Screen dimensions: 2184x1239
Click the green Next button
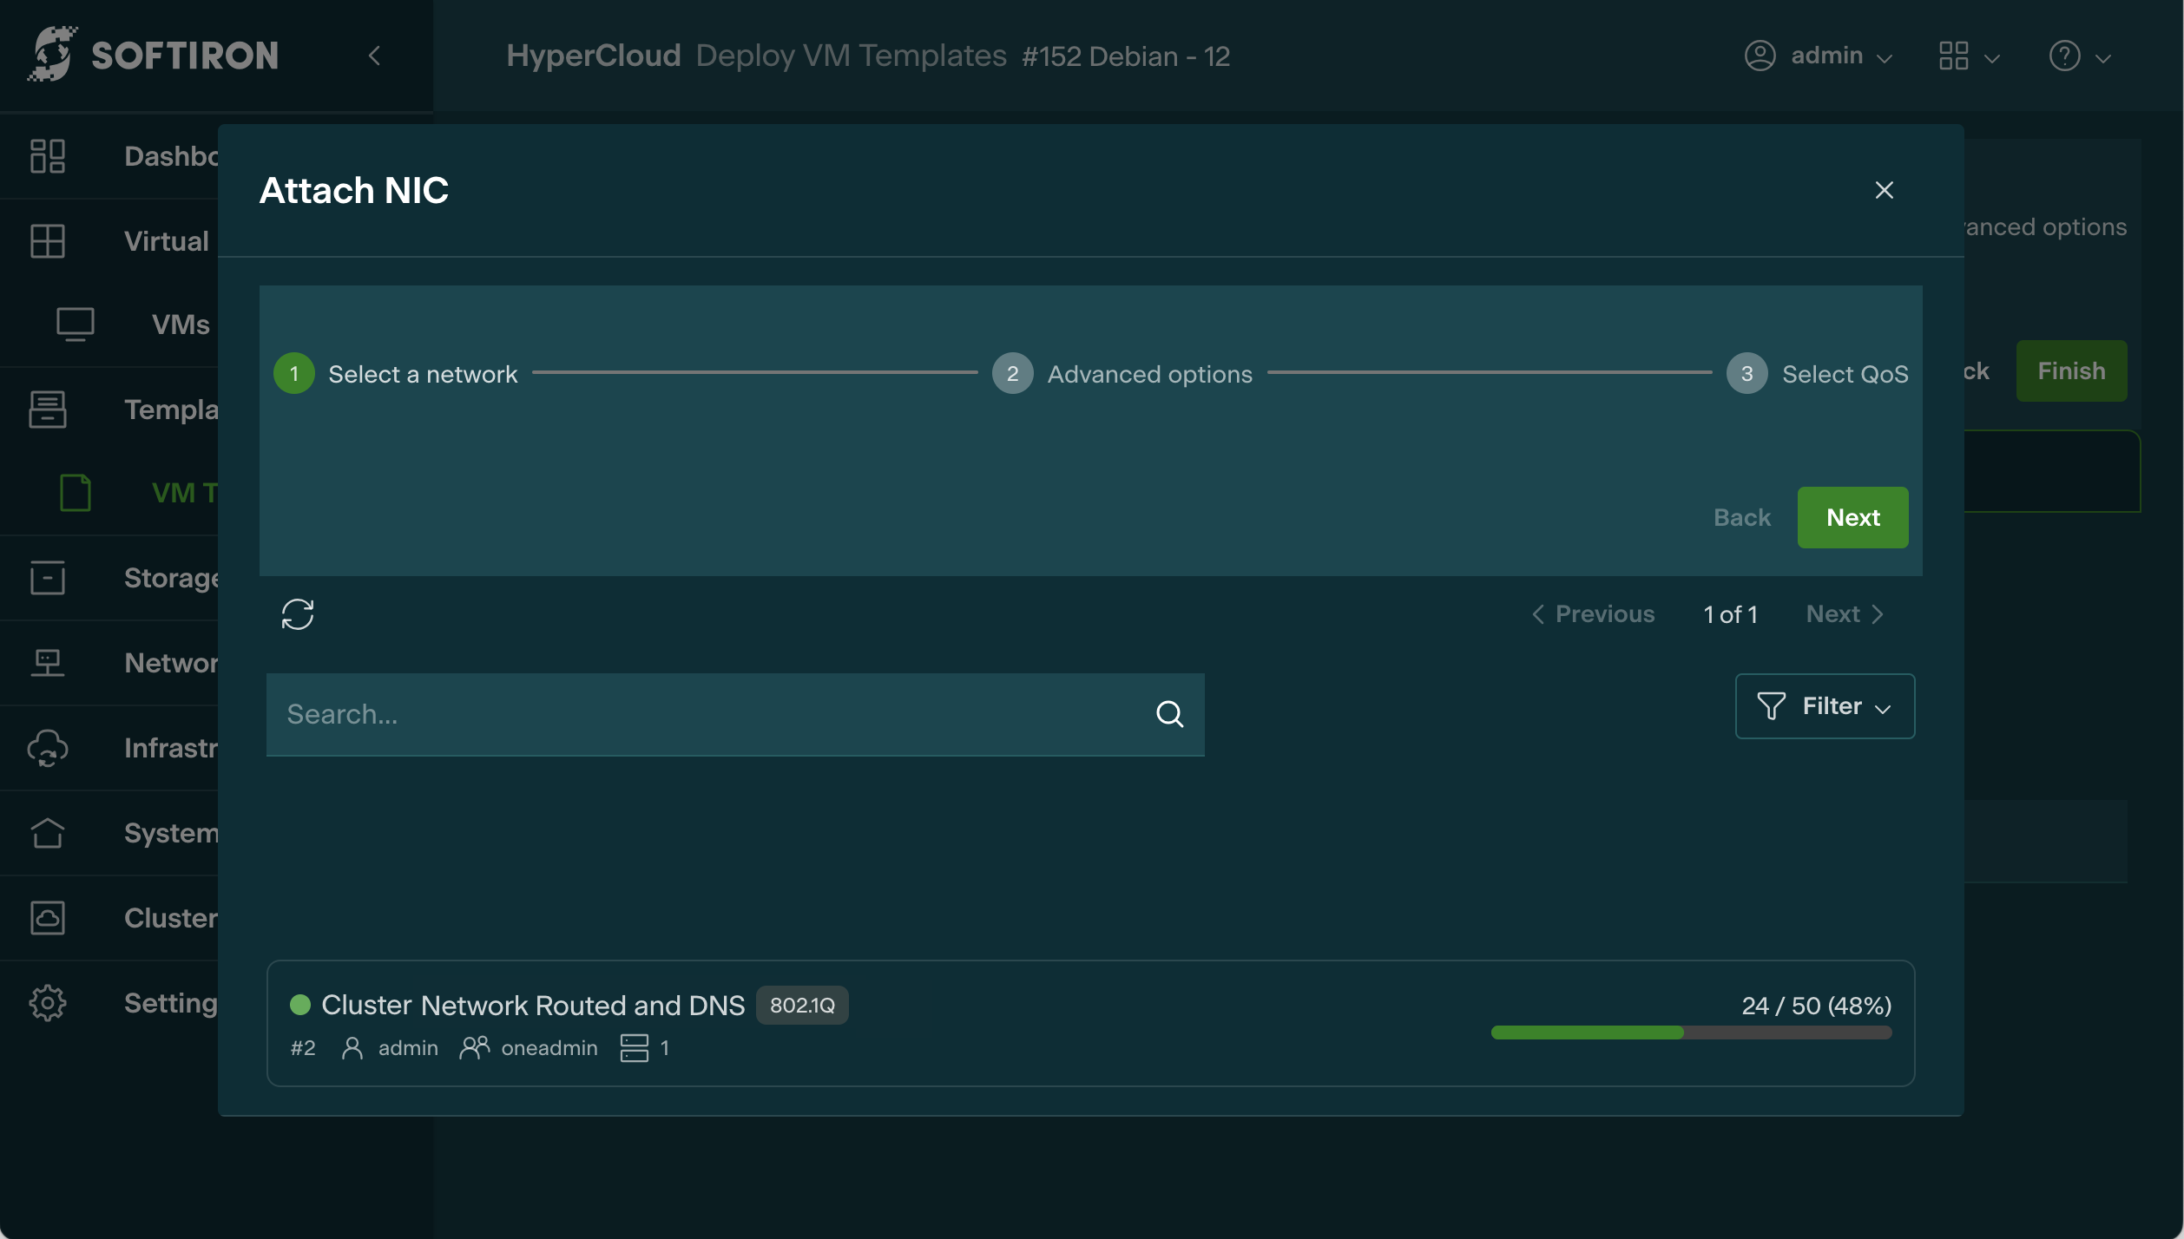click(x=1852, y=517)
